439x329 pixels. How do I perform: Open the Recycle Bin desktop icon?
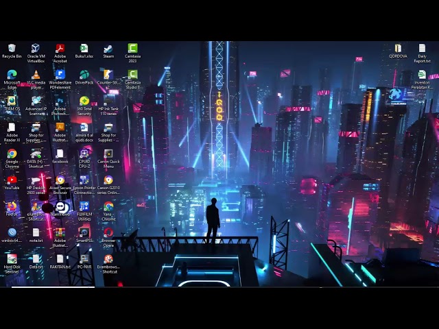point(12,51)
